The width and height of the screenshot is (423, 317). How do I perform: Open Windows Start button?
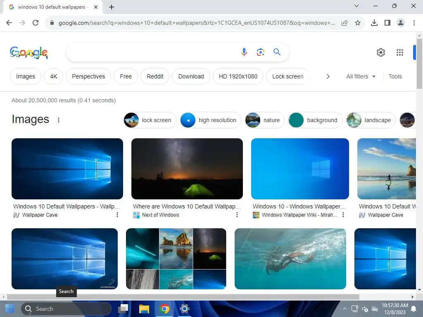10,309
